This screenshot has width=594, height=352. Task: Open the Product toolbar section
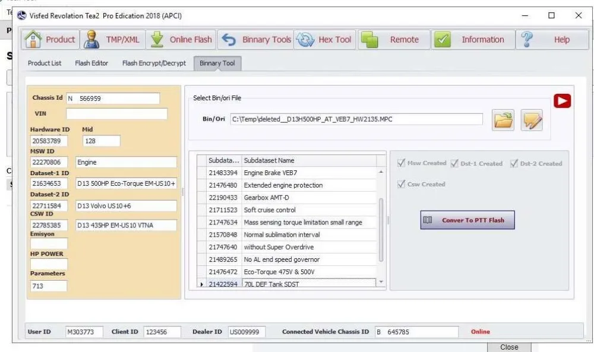50,39
